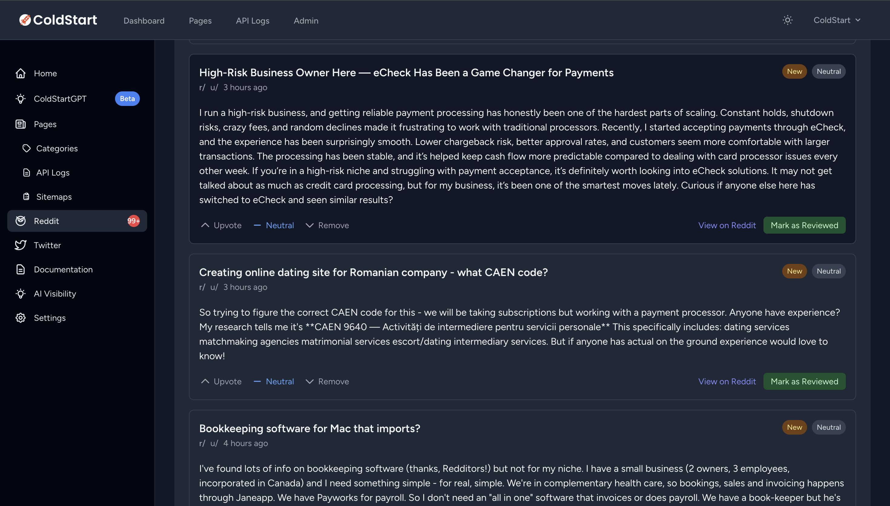Screen dimensions: 890x506
Task: Upvote the eCheck Game Changer post
Action: pos(221,225)
